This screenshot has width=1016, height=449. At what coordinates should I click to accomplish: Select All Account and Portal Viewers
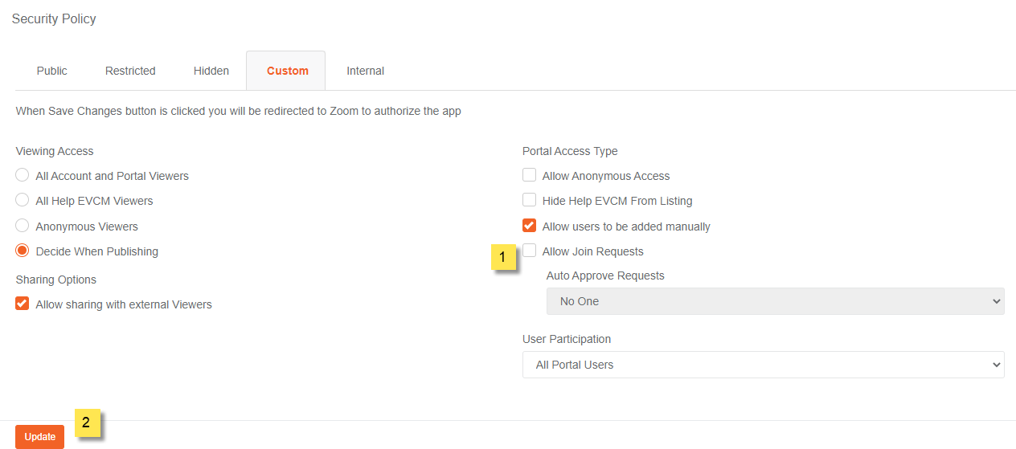coord(23,175)
